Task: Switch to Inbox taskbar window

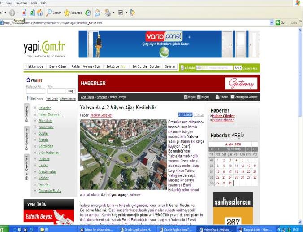Action: [98, 229]
